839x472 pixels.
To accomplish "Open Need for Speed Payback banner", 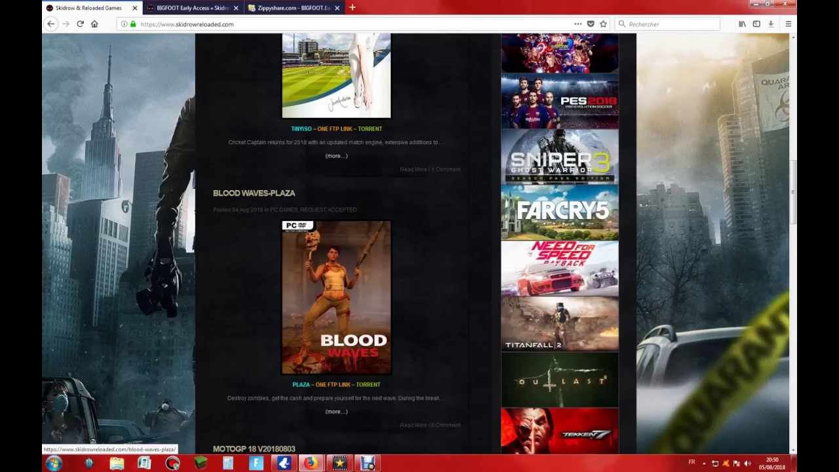I will (x=560, y=268).
